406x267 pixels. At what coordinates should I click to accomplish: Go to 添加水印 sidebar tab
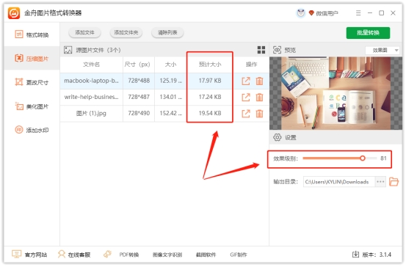(32, 130)
